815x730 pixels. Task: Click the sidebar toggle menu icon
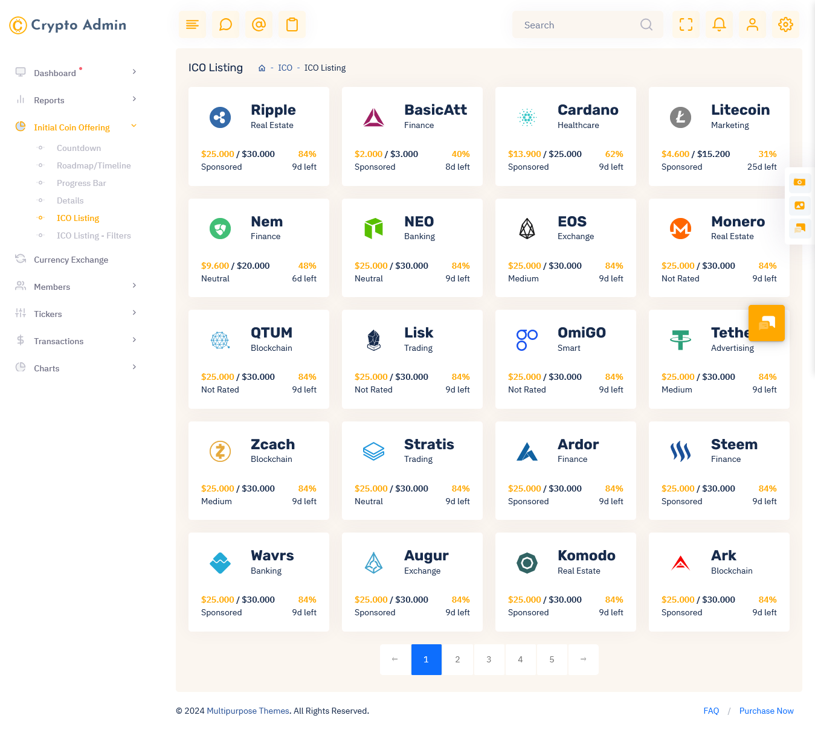pyautogui.click(x=192, y=25)
